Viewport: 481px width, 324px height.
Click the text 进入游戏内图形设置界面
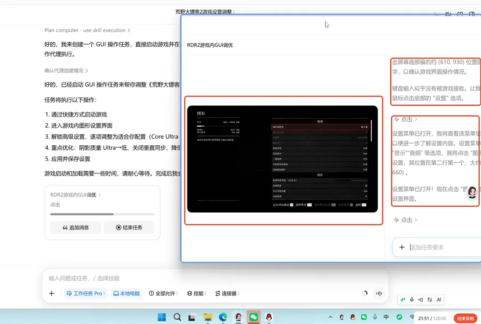82,126
